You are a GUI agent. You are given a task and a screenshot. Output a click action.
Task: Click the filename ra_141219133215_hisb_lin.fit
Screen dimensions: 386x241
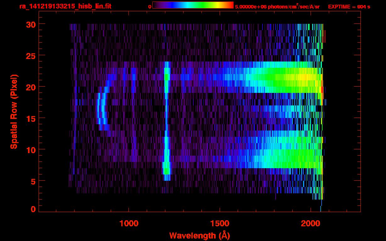(65, 6)
